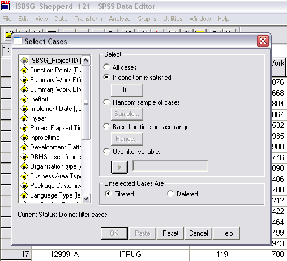287x261 pixels.
Task: Click cell 12939 in row 17
Action: [x=52, y=254]
